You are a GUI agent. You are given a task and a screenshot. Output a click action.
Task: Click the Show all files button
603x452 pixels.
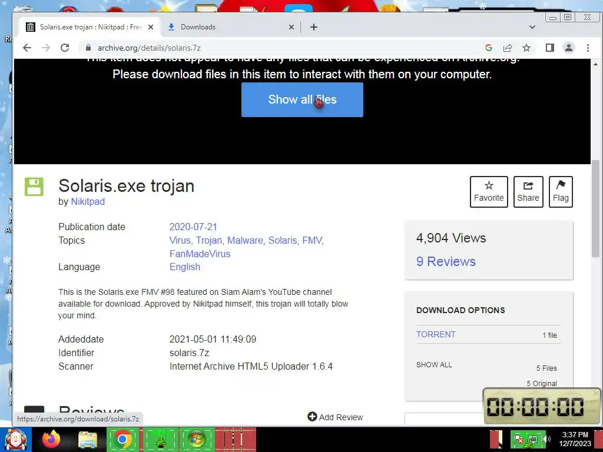(302, 99)
